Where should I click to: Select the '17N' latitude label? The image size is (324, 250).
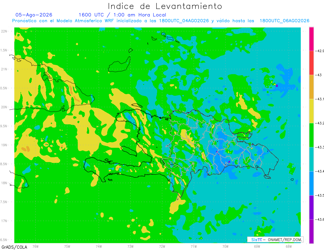tap(5, 221)
